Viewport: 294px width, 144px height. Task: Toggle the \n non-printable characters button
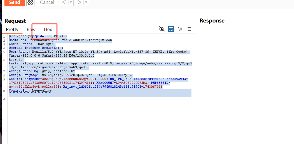coord(180,29)
